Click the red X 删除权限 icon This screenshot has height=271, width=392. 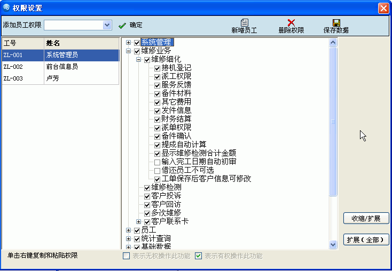pyautogui.click(x=291, y=22)
